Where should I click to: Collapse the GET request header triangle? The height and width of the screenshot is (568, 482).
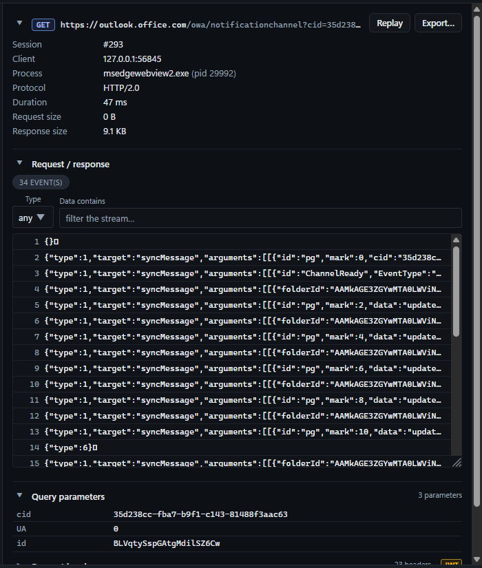pos(19,23)
